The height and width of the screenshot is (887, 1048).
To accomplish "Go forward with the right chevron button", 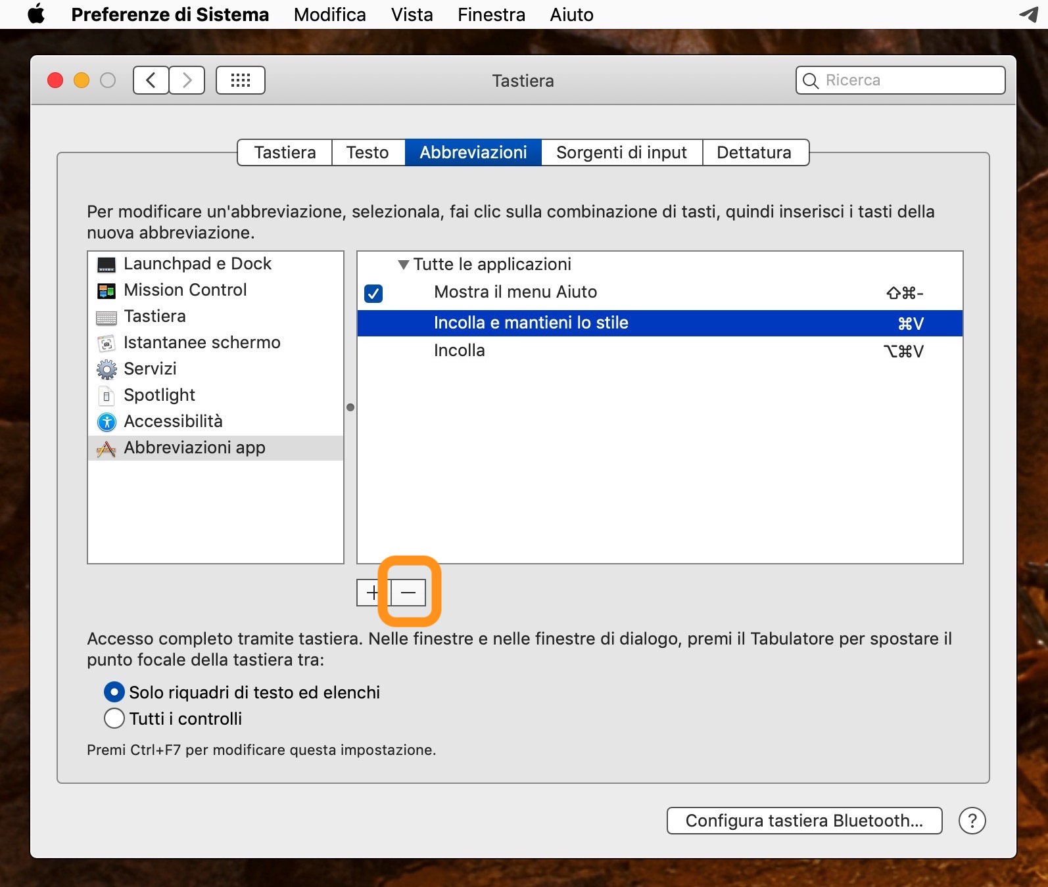I will (x=187, y=80).
